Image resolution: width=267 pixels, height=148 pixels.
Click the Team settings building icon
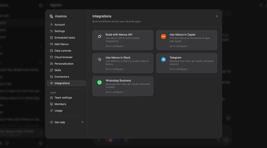click(51, 97)
